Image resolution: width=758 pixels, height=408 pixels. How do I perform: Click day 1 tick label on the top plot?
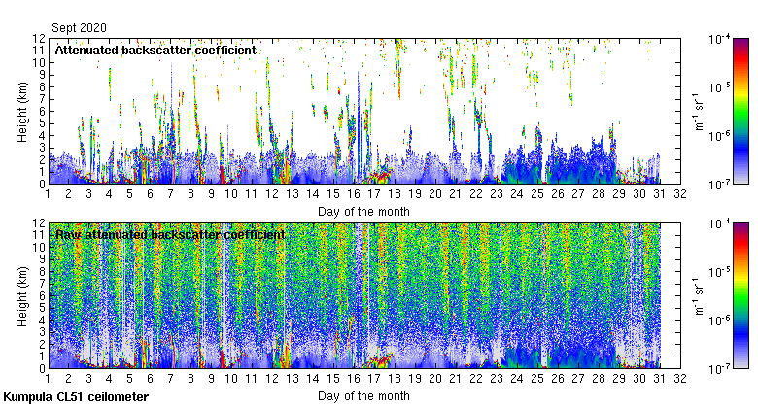(x=48, y=194)
